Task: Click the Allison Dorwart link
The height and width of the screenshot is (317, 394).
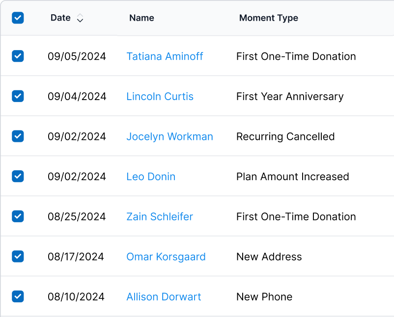Action: (x=164, y=297)
